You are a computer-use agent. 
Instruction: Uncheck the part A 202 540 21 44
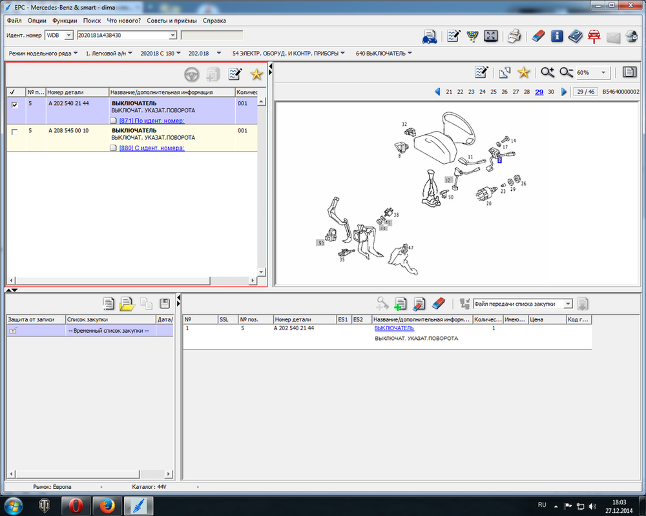point(15,105)
